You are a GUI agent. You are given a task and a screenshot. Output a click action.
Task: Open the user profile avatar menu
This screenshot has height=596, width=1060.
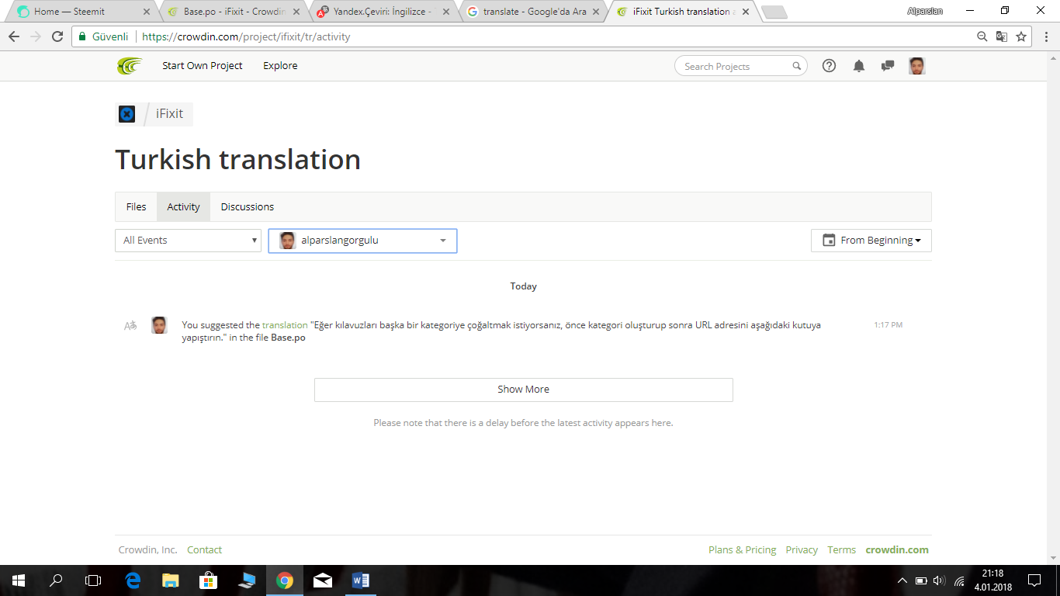917,66
